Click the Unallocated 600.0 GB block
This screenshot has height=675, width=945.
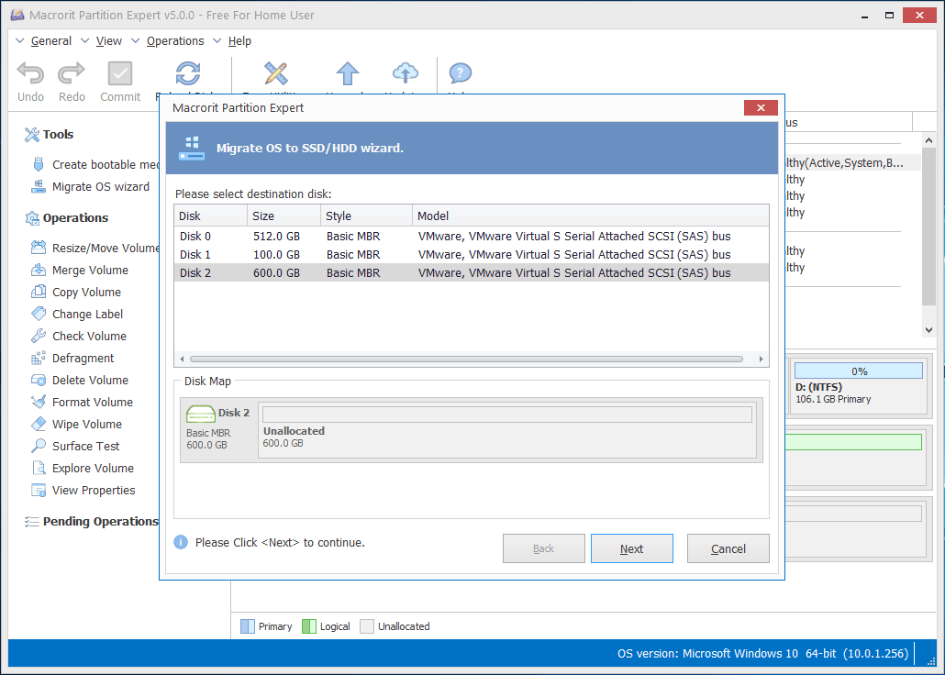[x=507, y=431]
